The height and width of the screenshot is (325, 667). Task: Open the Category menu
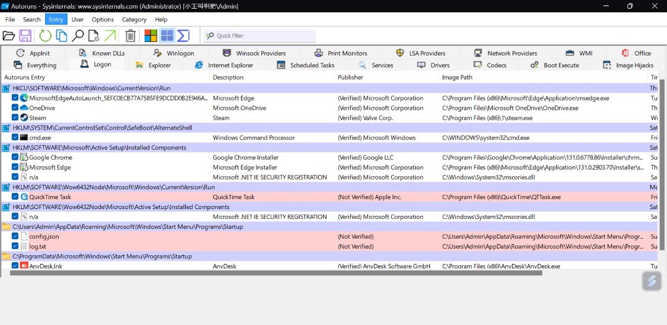[x=134, y=20]
